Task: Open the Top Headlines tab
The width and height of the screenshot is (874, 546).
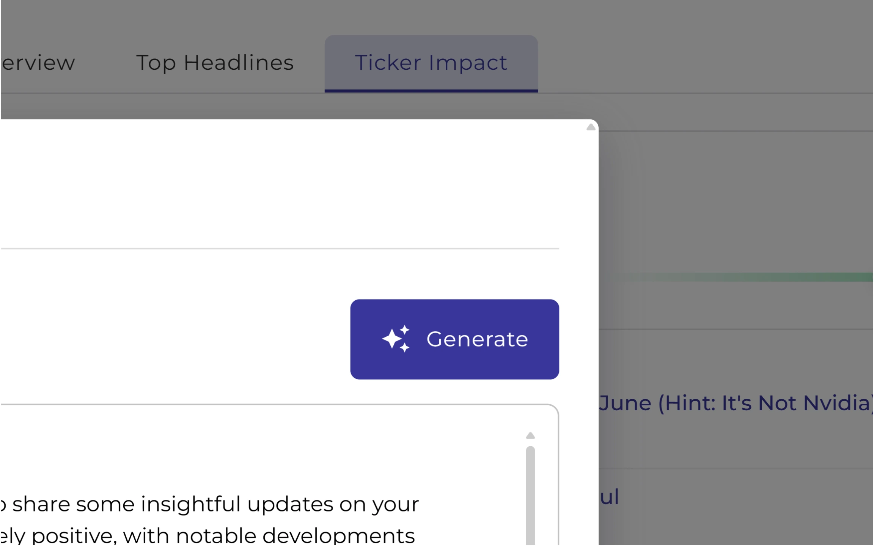Action: (x=215, y=63)
